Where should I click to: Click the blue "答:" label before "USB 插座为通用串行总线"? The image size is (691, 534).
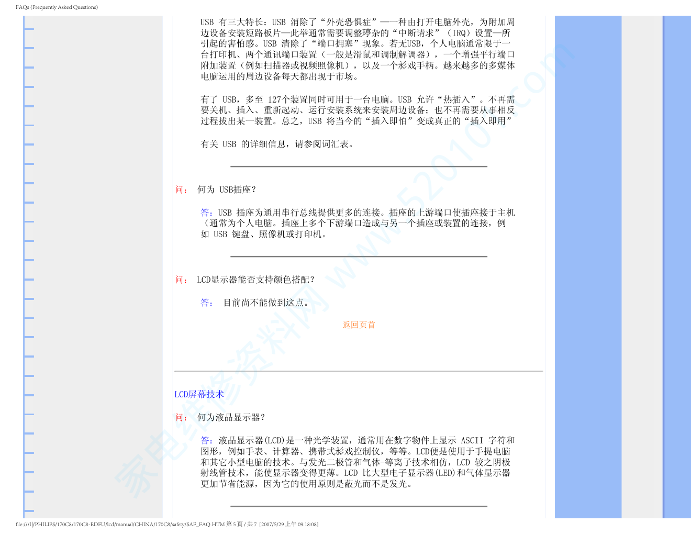(x=207, y=213)
